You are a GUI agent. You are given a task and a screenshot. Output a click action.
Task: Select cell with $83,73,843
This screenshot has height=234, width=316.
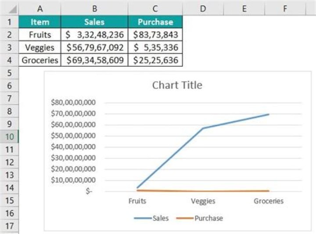155,35
